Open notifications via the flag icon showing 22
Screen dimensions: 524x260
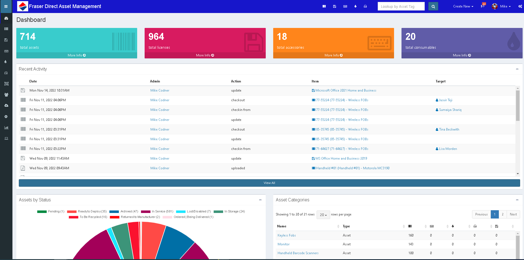click(483, 6)
